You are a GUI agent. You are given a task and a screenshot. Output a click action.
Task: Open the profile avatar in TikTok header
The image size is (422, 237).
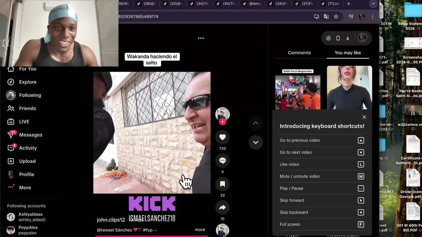pyautogui.click(x=362, y=38)
